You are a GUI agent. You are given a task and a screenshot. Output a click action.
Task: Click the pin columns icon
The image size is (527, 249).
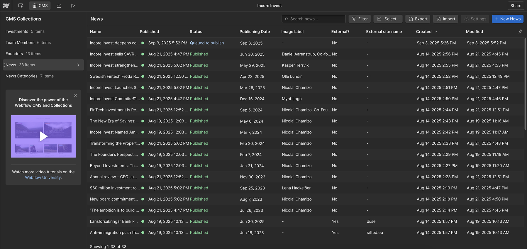(x=520, y=31)
